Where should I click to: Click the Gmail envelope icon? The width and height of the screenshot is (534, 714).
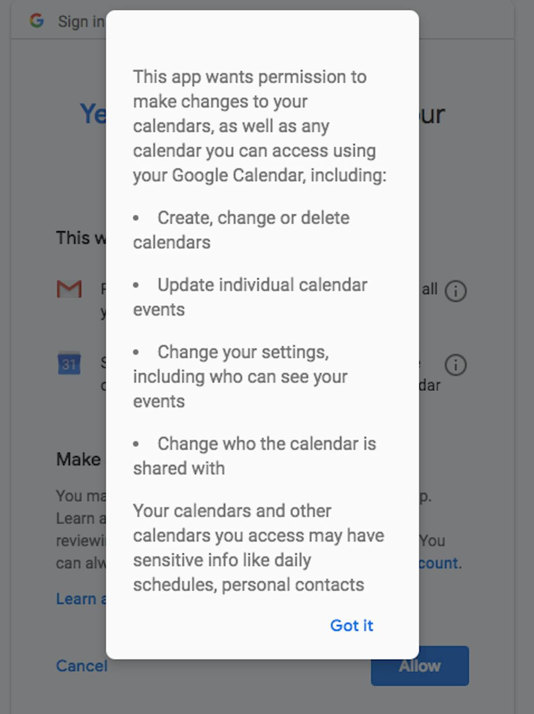point(69,289)
